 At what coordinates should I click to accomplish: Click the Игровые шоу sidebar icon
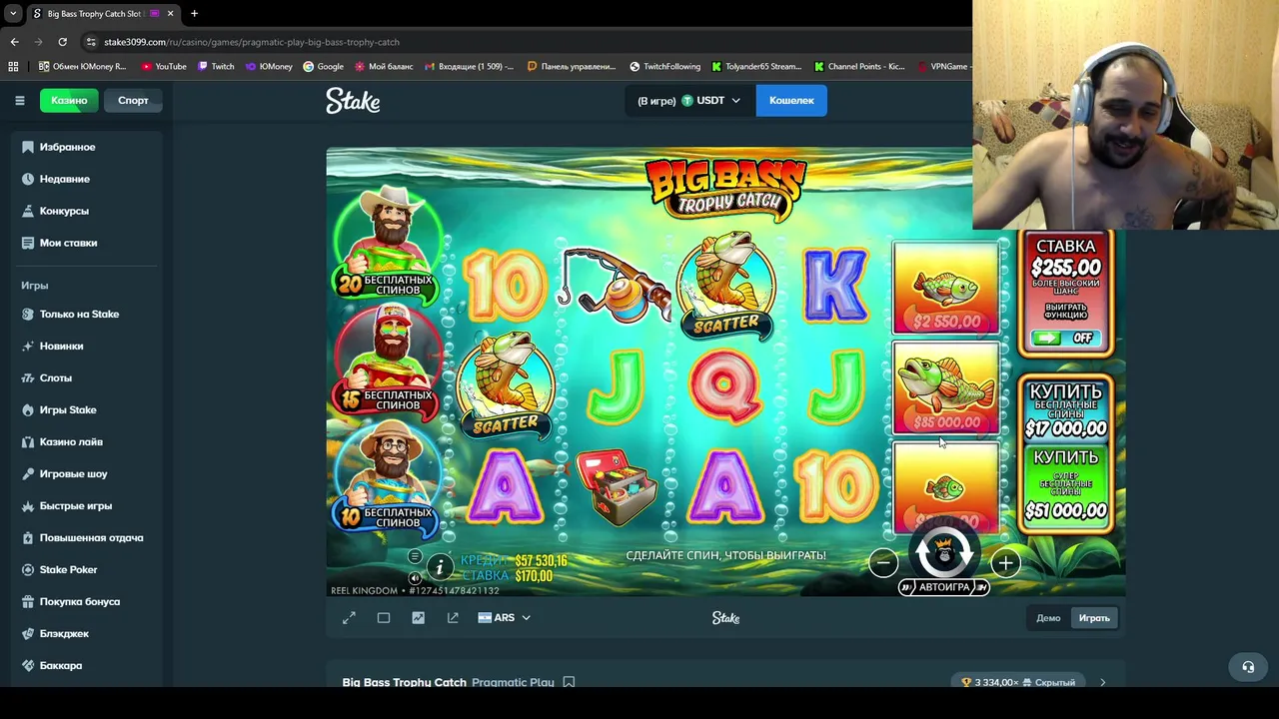(28, 473)
